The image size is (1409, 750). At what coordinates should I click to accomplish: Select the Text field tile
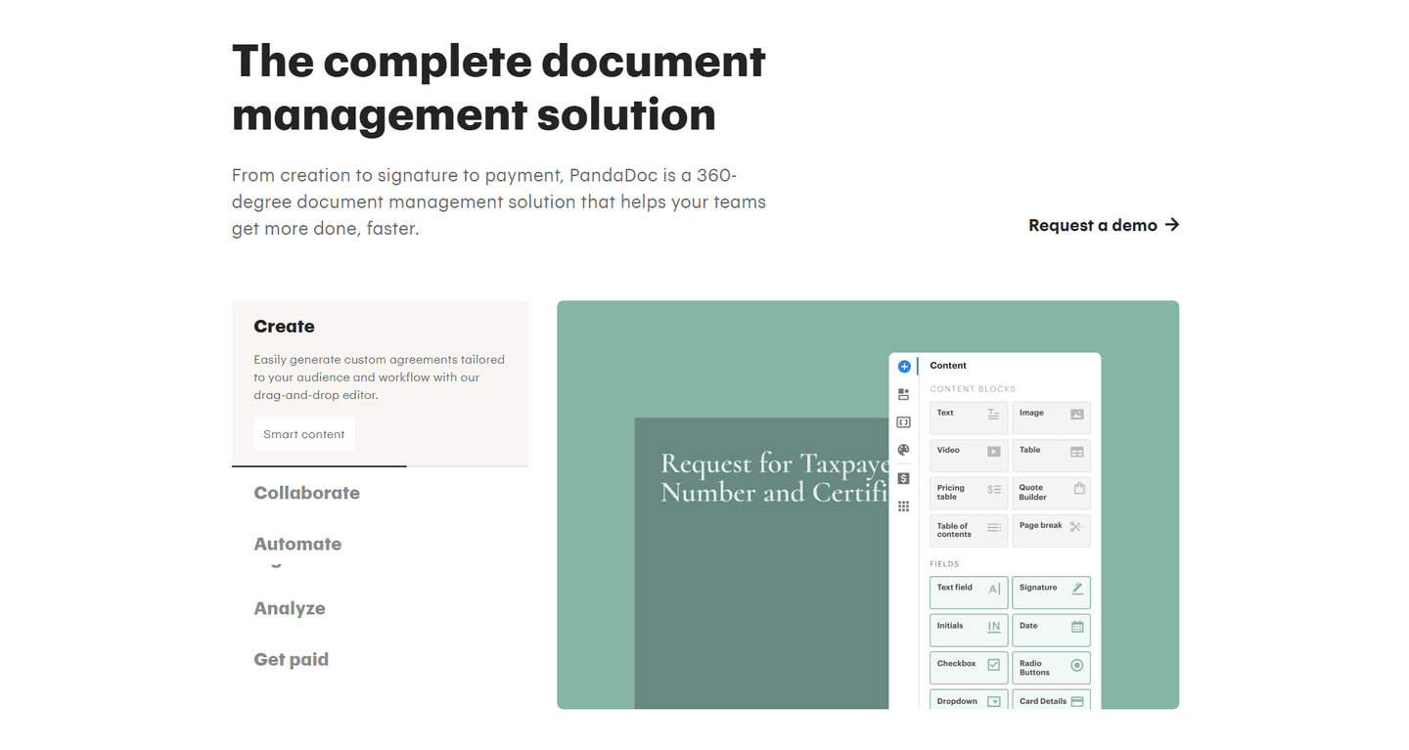[969, 593]
